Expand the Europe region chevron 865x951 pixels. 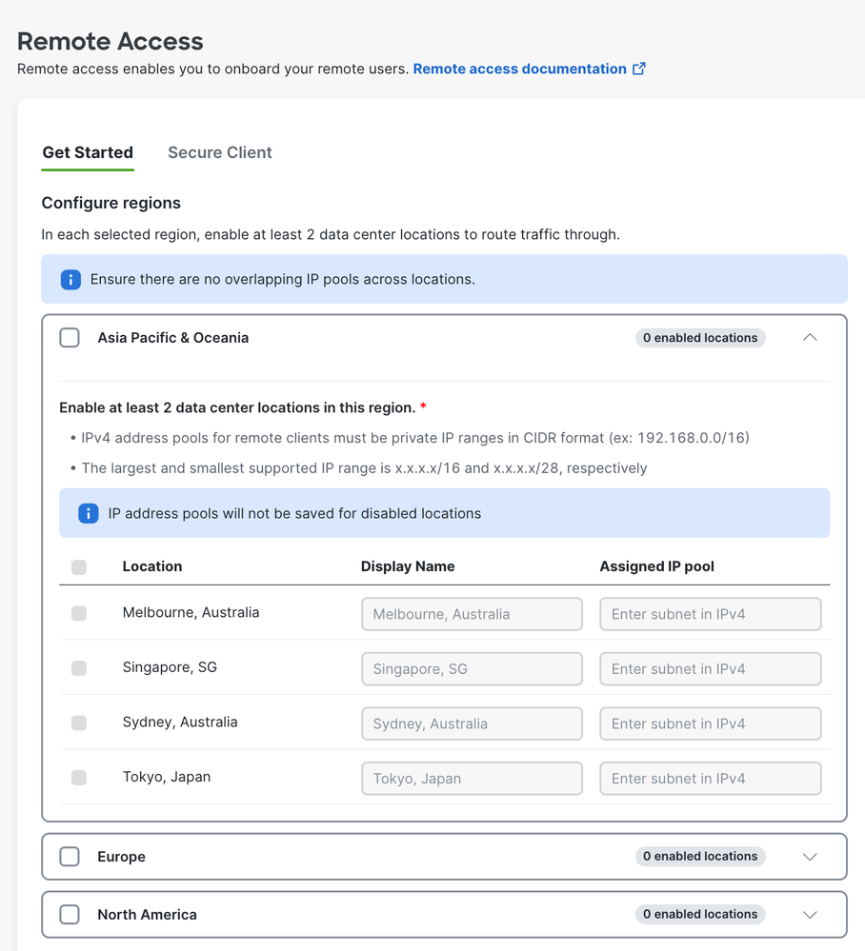pos(810,857)
